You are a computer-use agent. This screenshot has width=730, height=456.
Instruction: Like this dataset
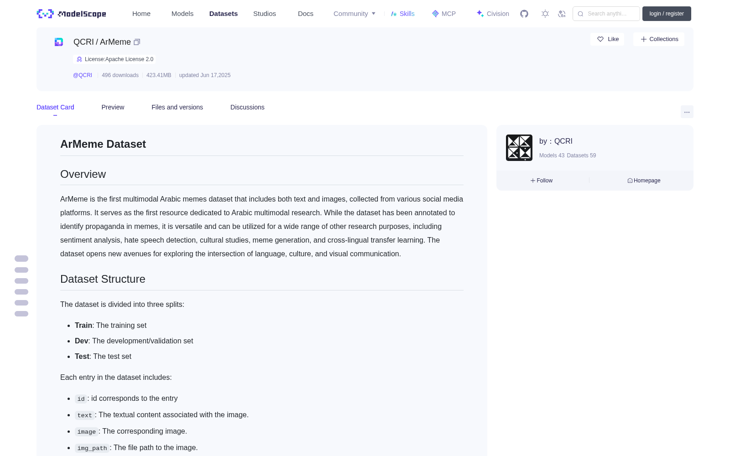607,39
